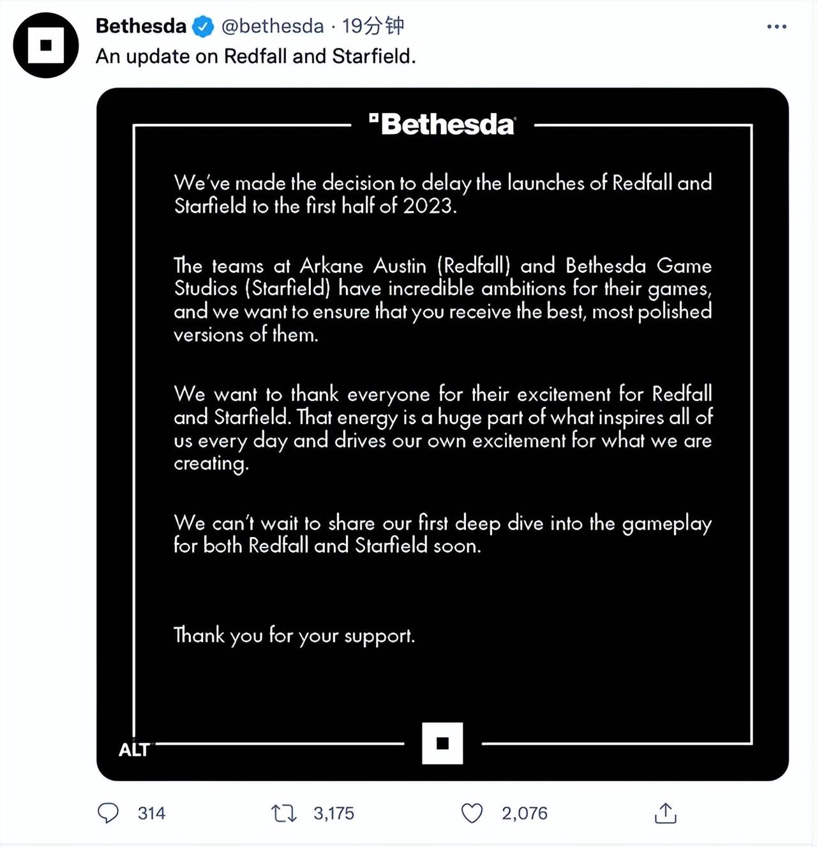The height and width of the screenshot is (847, 817).
Task: Click the blue verified badge
Action: pos(204,26)
